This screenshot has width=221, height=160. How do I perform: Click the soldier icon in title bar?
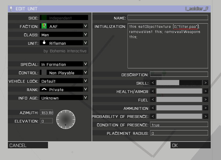tap(11, 9)
